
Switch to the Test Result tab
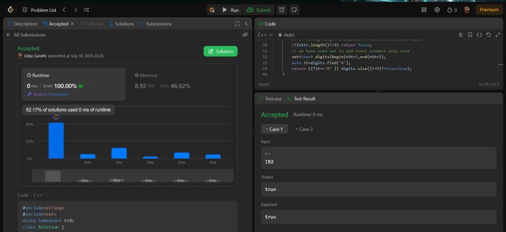pos(302,99)
